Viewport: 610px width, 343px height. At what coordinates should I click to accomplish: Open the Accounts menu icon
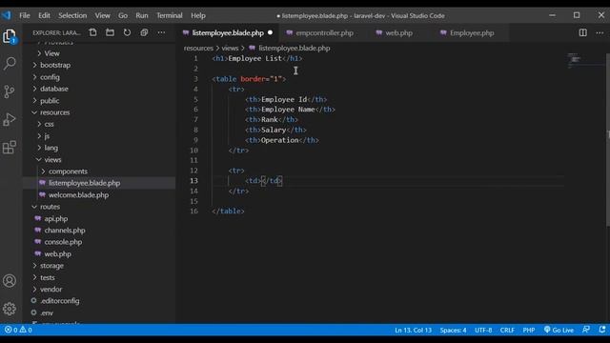(x=10, y=281)
